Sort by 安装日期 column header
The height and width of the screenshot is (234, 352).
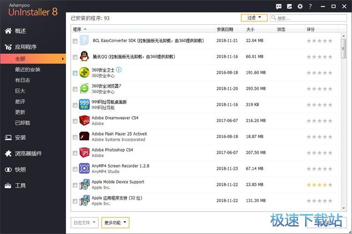point(224,29)
